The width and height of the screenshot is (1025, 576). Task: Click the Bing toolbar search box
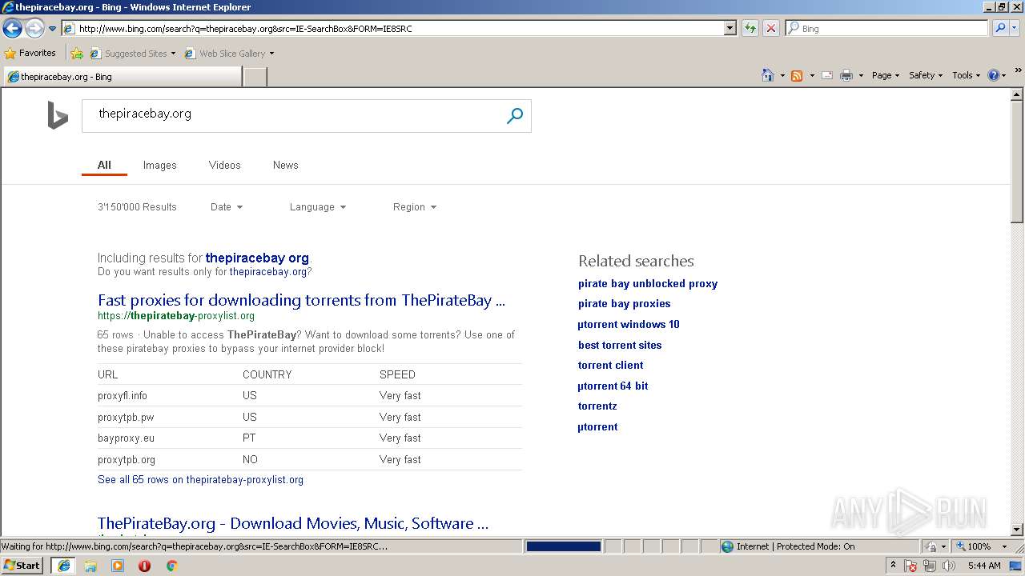point(886,28)
